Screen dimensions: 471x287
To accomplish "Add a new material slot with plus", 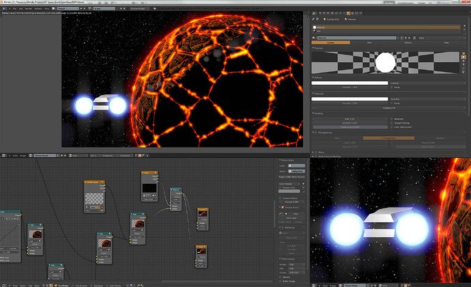I will click(x=464, y=25).
